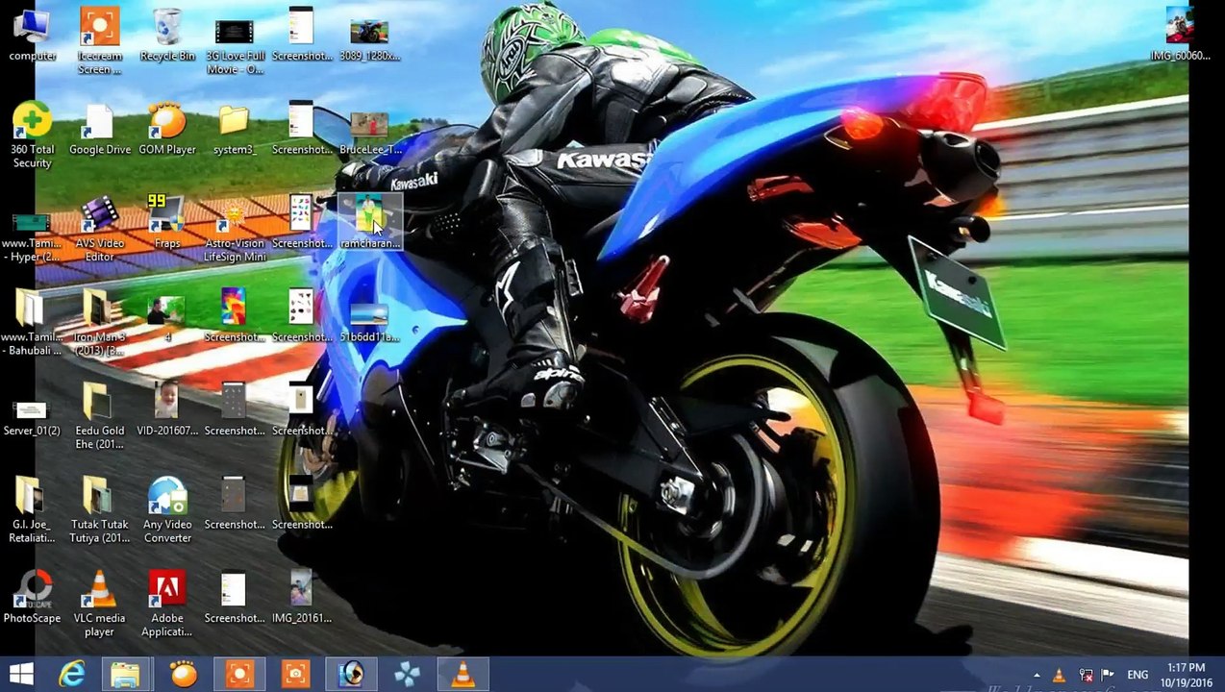Image resolution: width=1225 pixels, height=692 pixels.
Task: Select the IMG_20161 image file
Action: click(301, 597)
